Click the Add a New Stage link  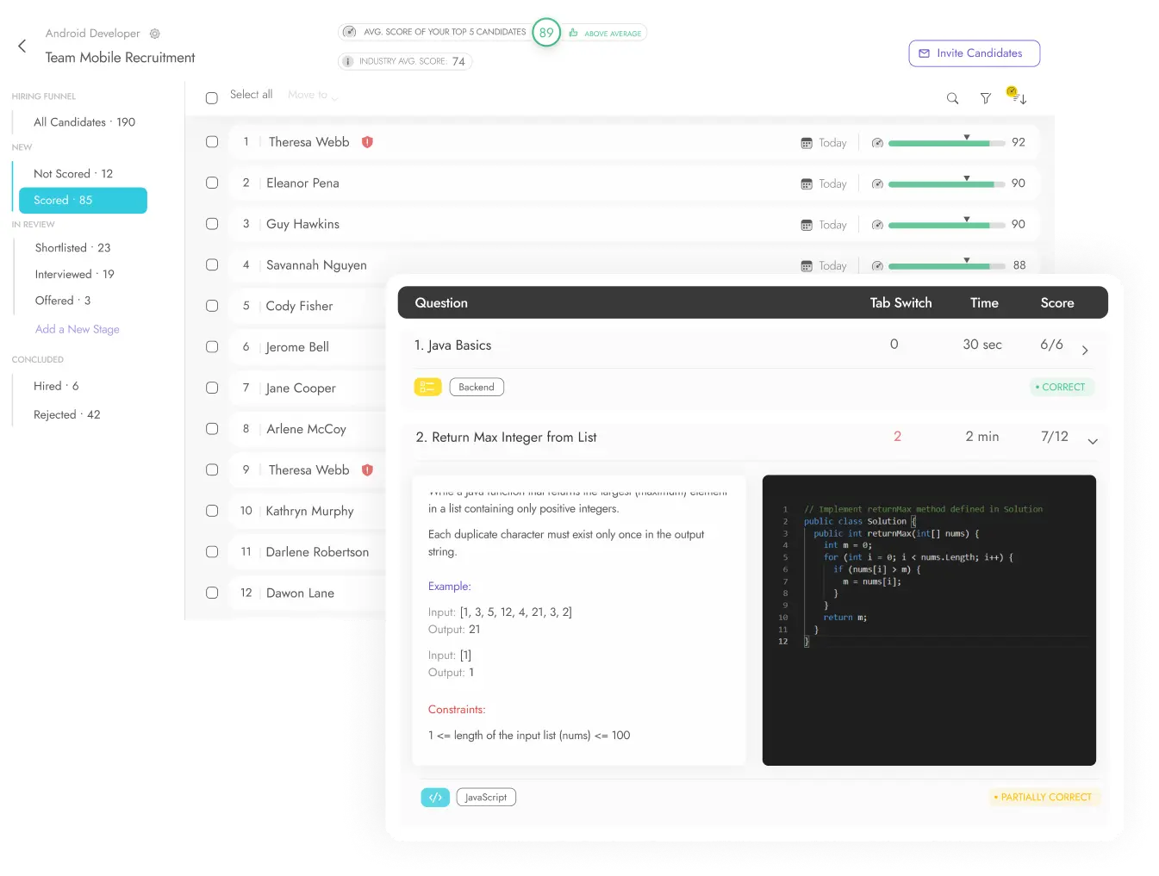point(77,329)
